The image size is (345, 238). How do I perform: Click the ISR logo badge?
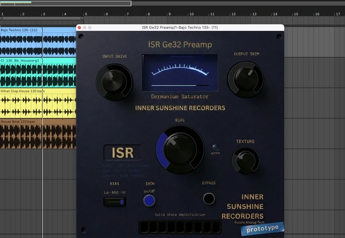122,152
